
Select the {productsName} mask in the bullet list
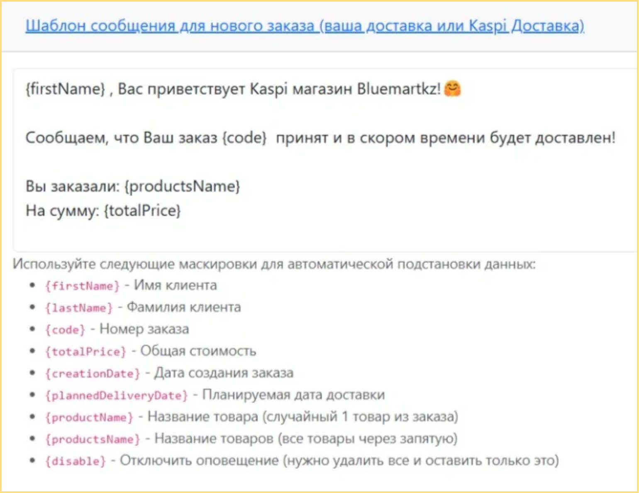point(93,439)
